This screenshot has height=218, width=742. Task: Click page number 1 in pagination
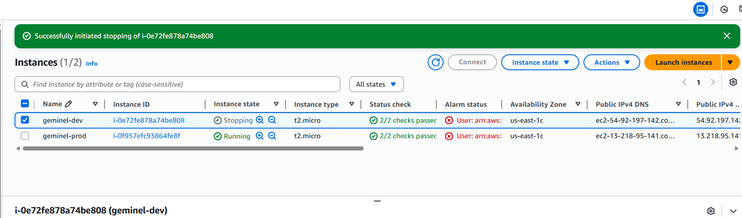coord(699,82)
